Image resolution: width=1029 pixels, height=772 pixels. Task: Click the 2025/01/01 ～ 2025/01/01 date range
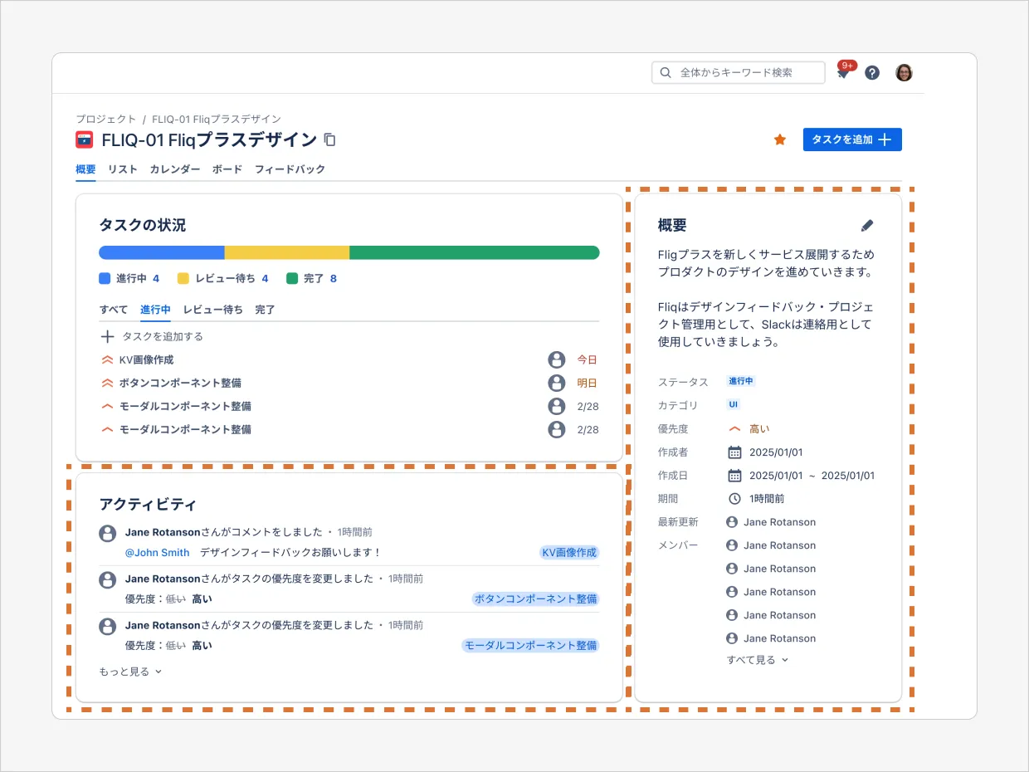(812, 476)
